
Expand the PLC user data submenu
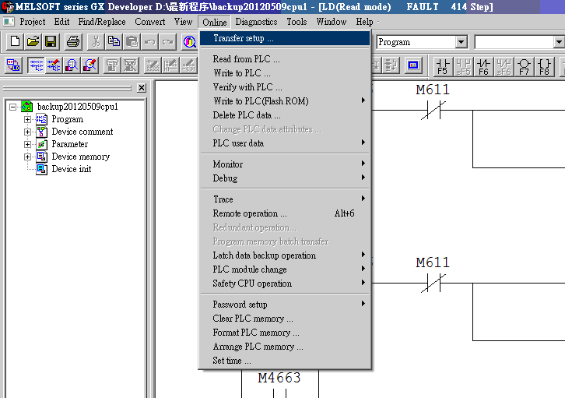click(286, 143)
